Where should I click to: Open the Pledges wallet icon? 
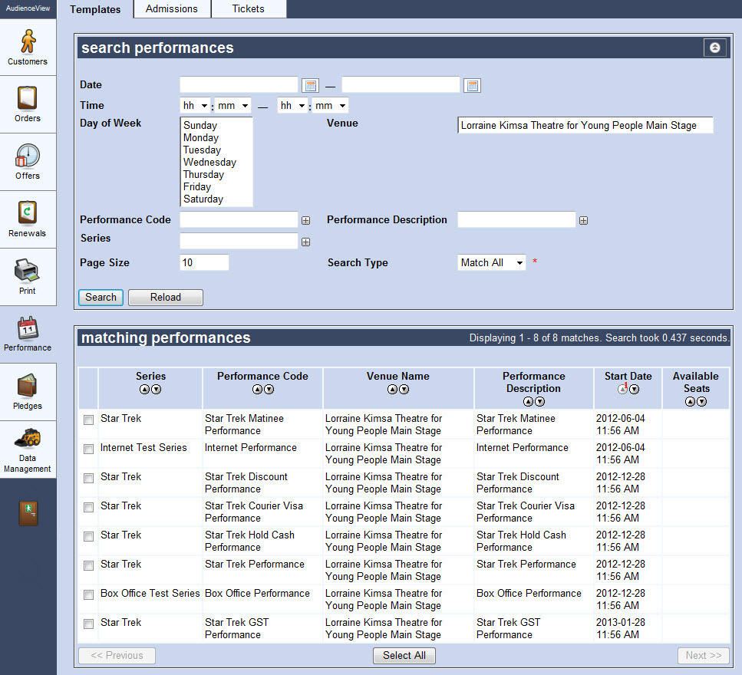(x=28, y=386)
